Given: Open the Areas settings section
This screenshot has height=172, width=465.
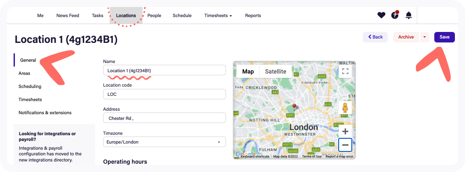Looking at the screenshot, I should (24, 74).
